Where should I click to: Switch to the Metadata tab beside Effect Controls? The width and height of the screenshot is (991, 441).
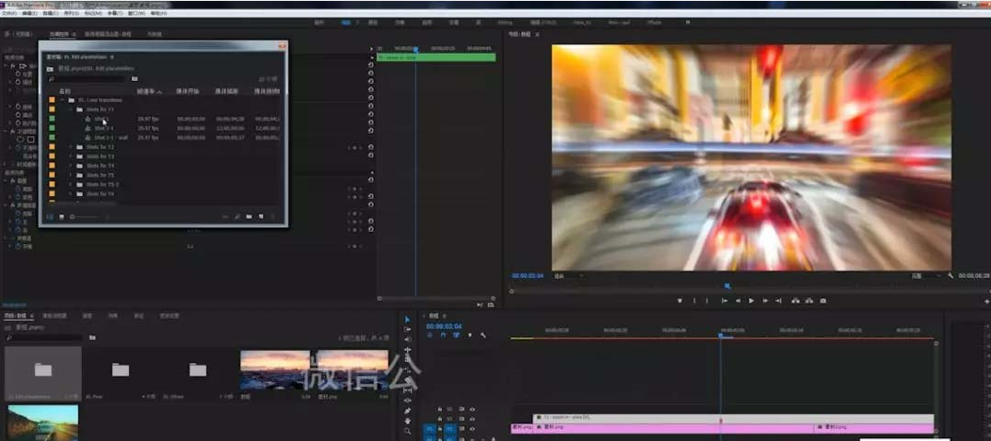[155, 34]
